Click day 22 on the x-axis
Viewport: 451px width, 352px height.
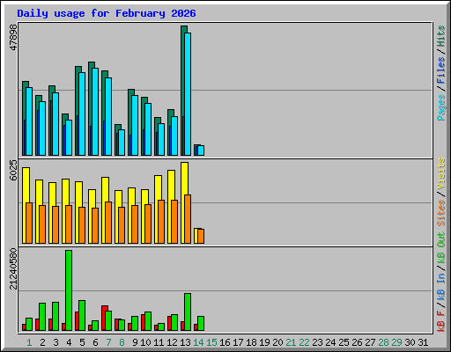point(304,342)
